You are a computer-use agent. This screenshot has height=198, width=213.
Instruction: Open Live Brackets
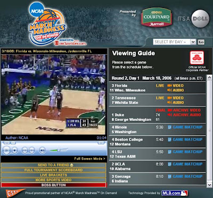(x=54, y=175)
